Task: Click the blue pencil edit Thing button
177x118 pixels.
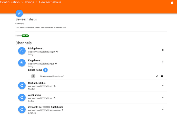Action: pyautogui.click(x=19, y=13)
